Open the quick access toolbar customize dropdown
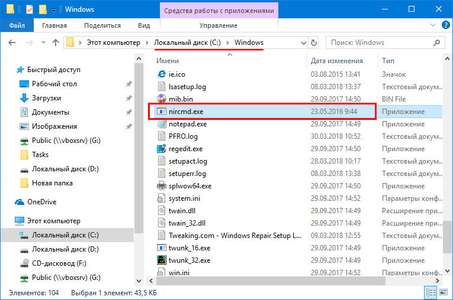453x300 pixels. tap(53, 10)
